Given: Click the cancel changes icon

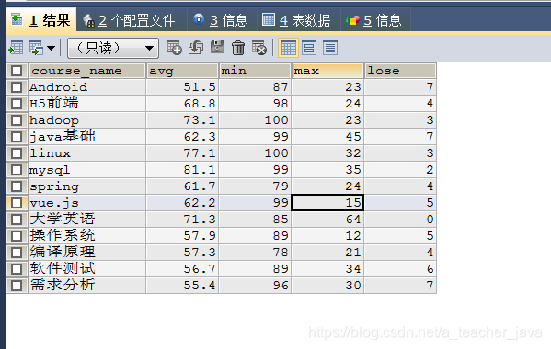Looking at the screenshot, I should point(259,48).
